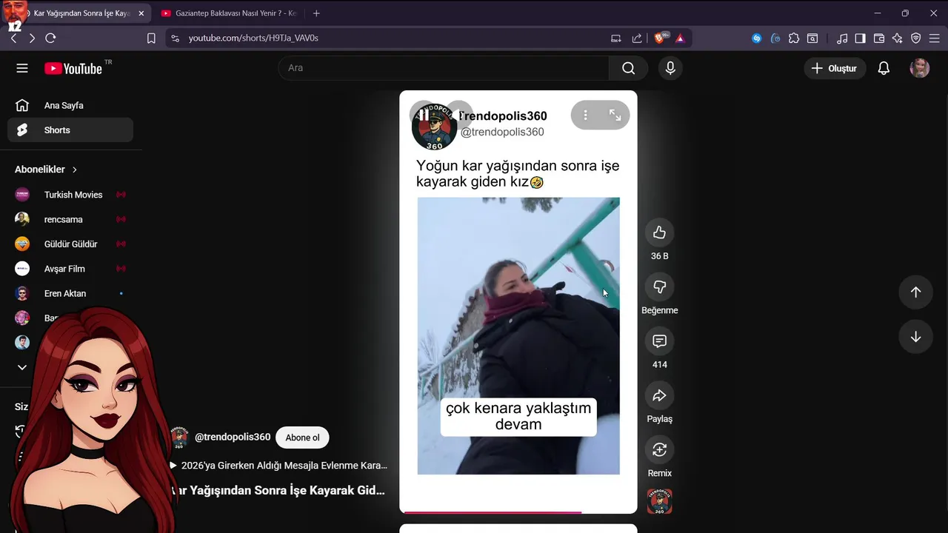Image resolution: width=948 pixels, height=533 pixels.
Task: Open Brave Shields lion icon
Action: [x=660, y=38]
